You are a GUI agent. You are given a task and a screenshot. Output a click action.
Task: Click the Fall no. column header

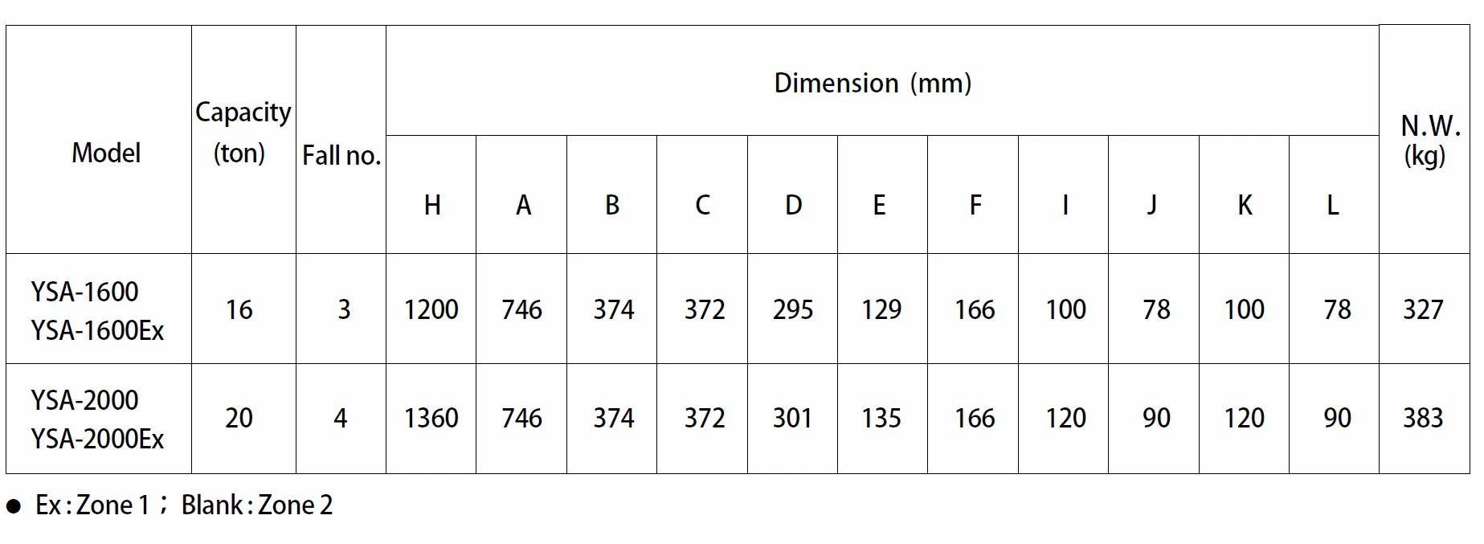341,155
